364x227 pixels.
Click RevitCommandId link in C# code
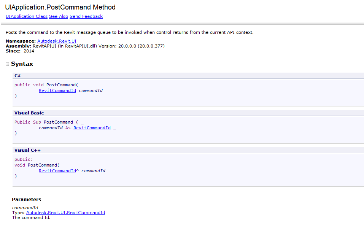57,90
